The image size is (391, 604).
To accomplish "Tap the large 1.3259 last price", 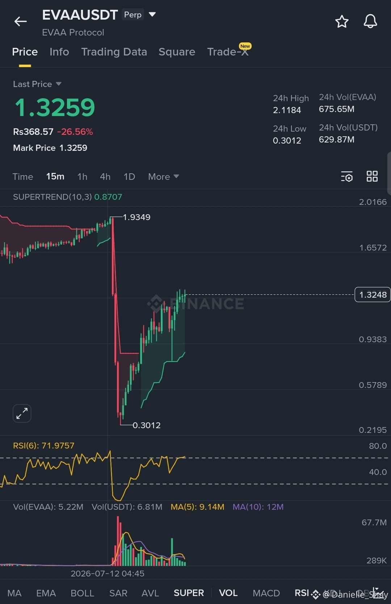I will [x=55, y=108].
